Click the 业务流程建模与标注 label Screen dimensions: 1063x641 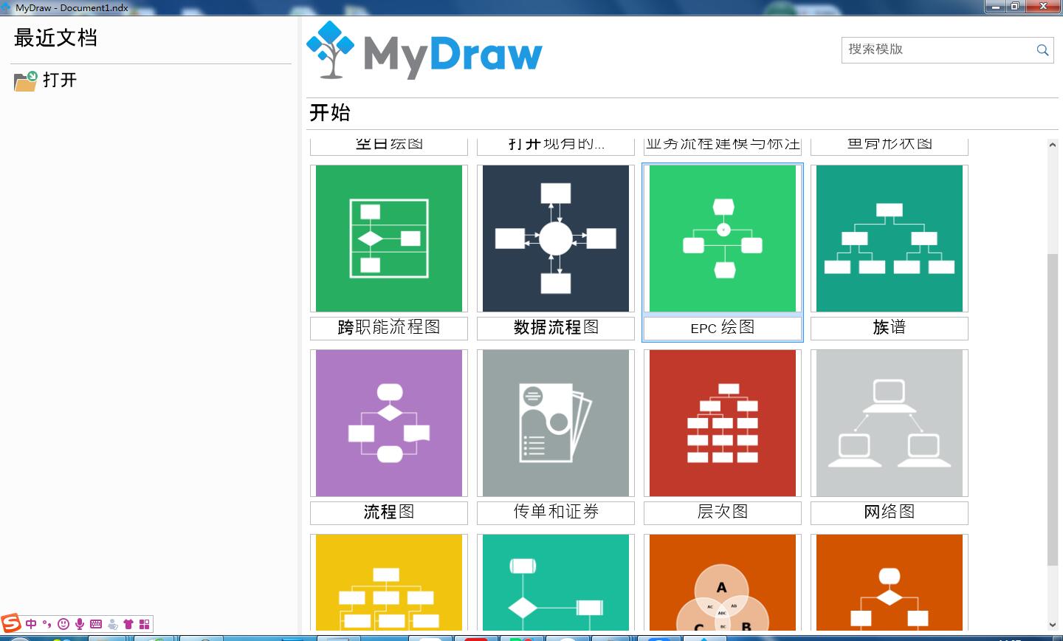(x=723, y=145)
